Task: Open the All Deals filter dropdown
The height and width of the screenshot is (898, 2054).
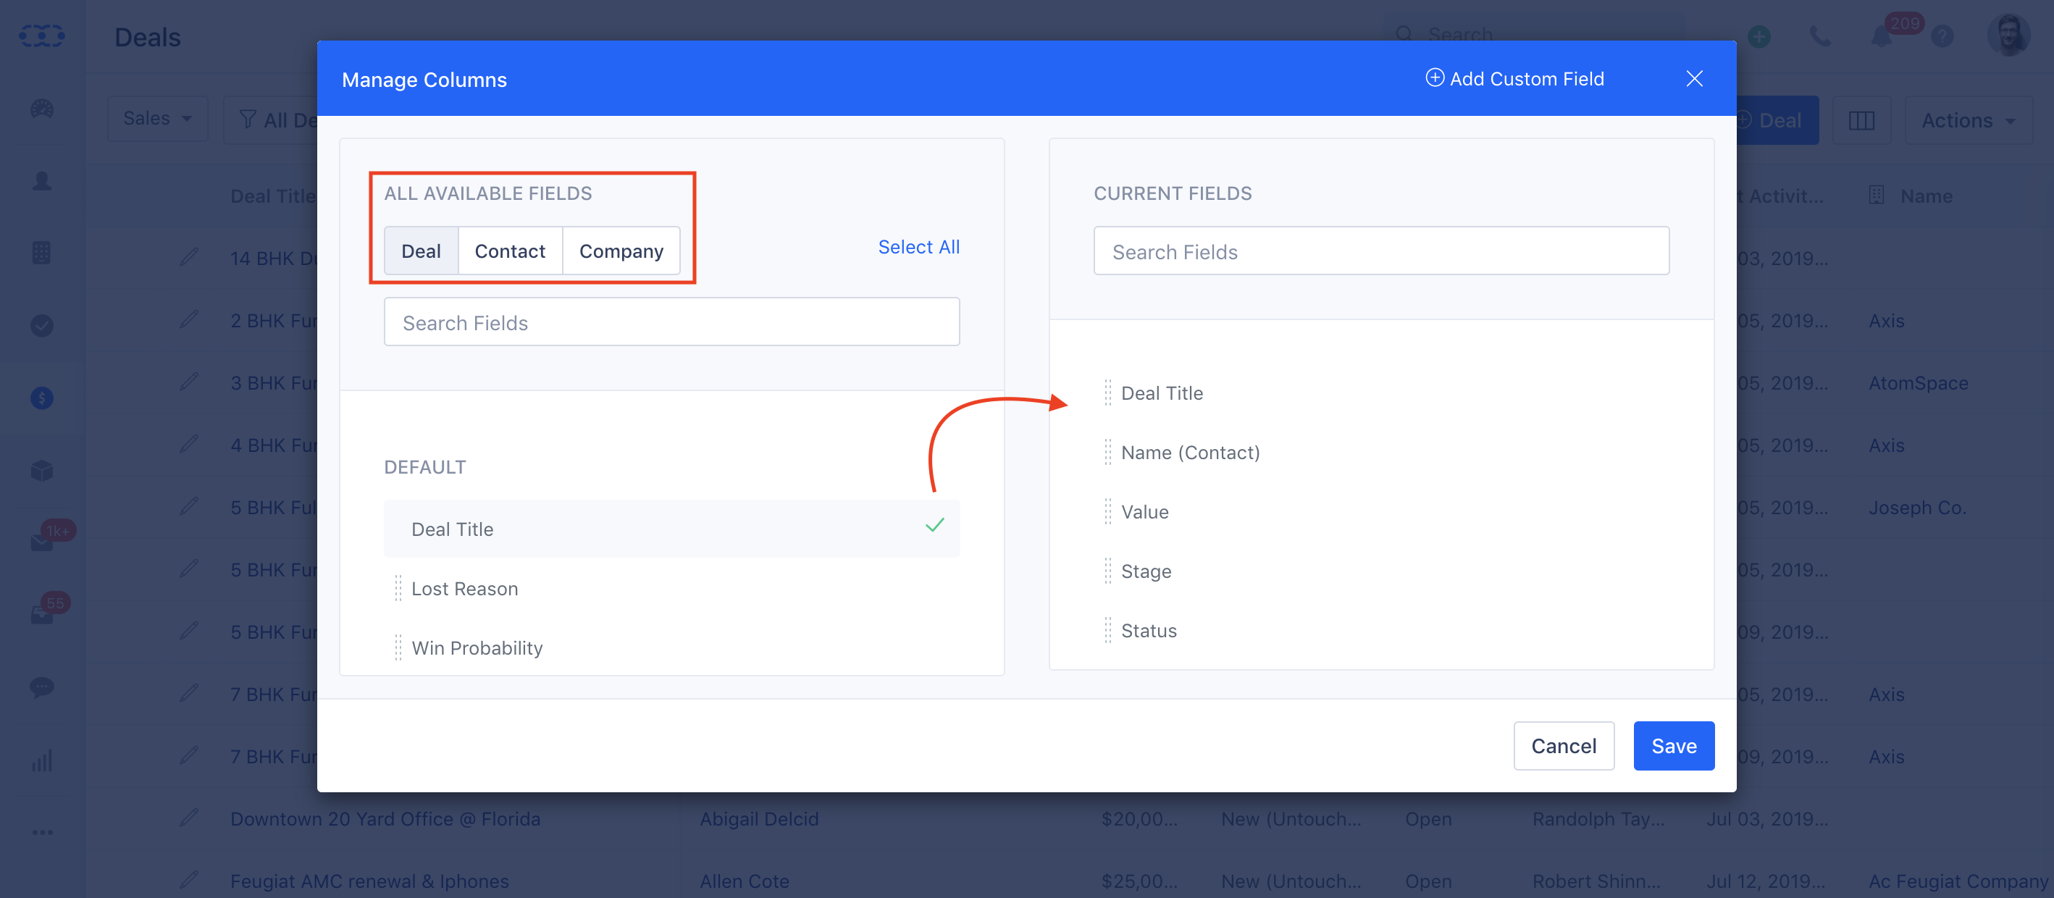Action: (x=271, y=120)
